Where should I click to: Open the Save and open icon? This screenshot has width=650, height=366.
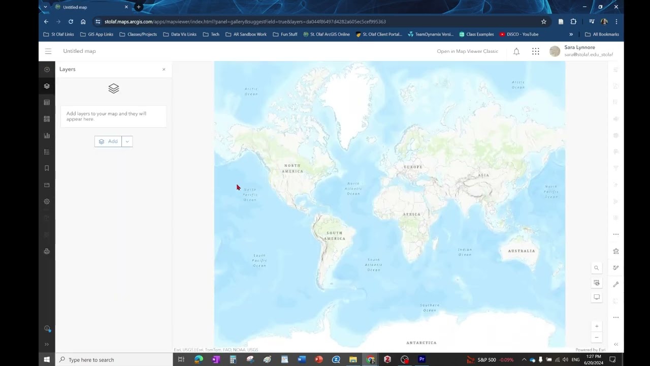[x=47, y=185]
